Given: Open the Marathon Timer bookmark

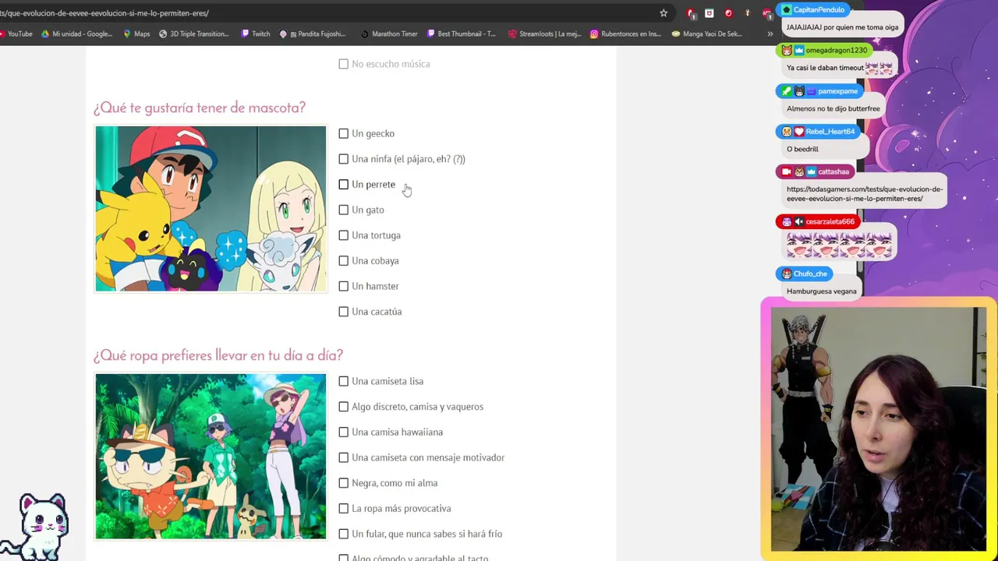Looking at the screenshot, I should coord(389,34).
